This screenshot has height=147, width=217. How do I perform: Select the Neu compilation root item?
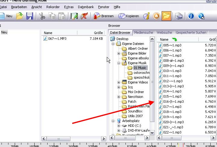point(4,32)
